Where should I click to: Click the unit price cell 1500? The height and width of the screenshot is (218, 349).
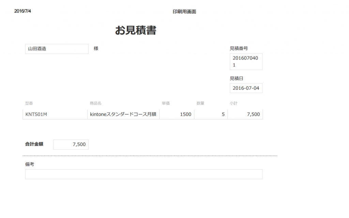click(177, 114)
